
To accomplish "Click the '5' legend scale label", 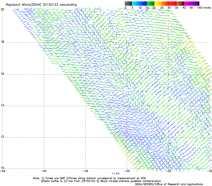I will coord(132,8).
